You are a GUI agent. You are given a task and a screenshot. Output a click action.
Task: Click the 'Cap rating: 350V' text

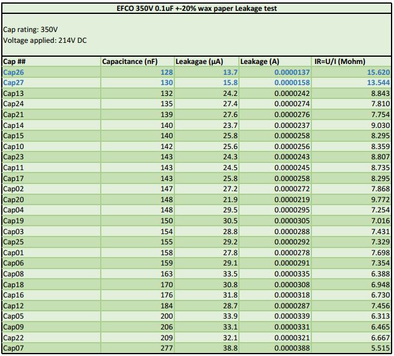(x=30, y=30)
